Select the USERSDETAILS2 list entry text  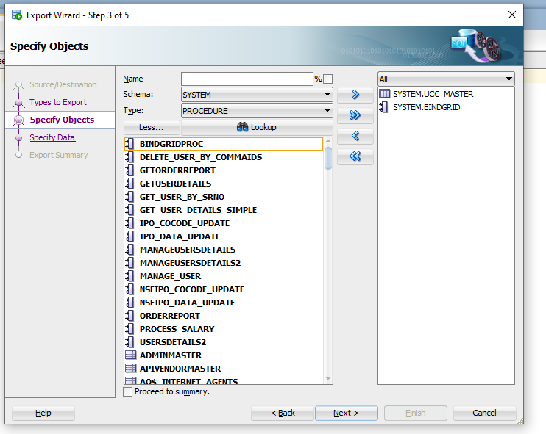(173, 342)
